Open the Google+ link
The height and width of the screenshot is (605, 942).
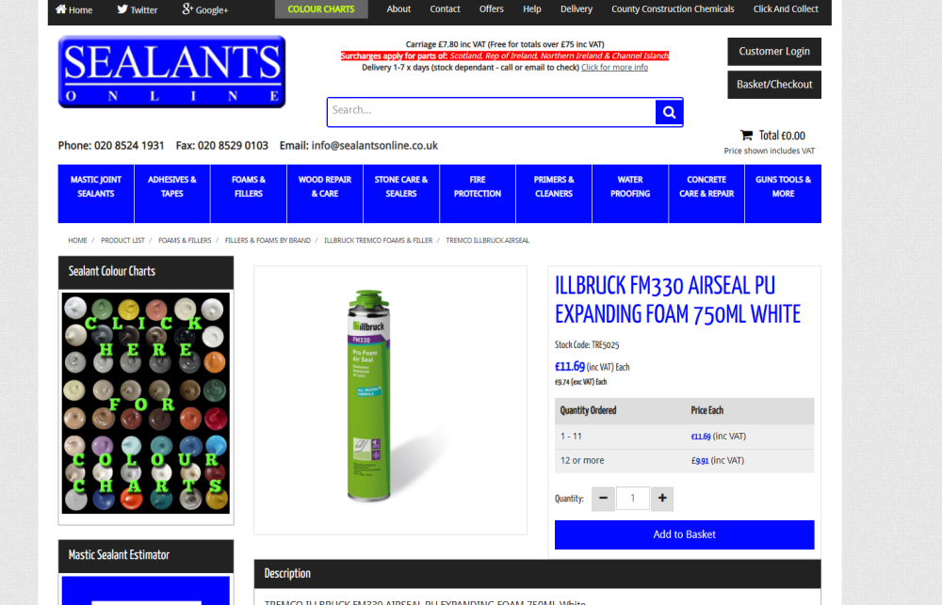click(204, 9)
